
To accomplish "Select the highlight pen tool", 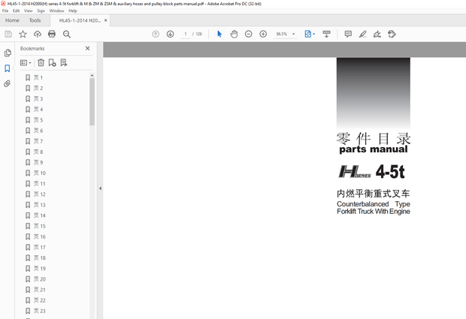I will (362, 34).
